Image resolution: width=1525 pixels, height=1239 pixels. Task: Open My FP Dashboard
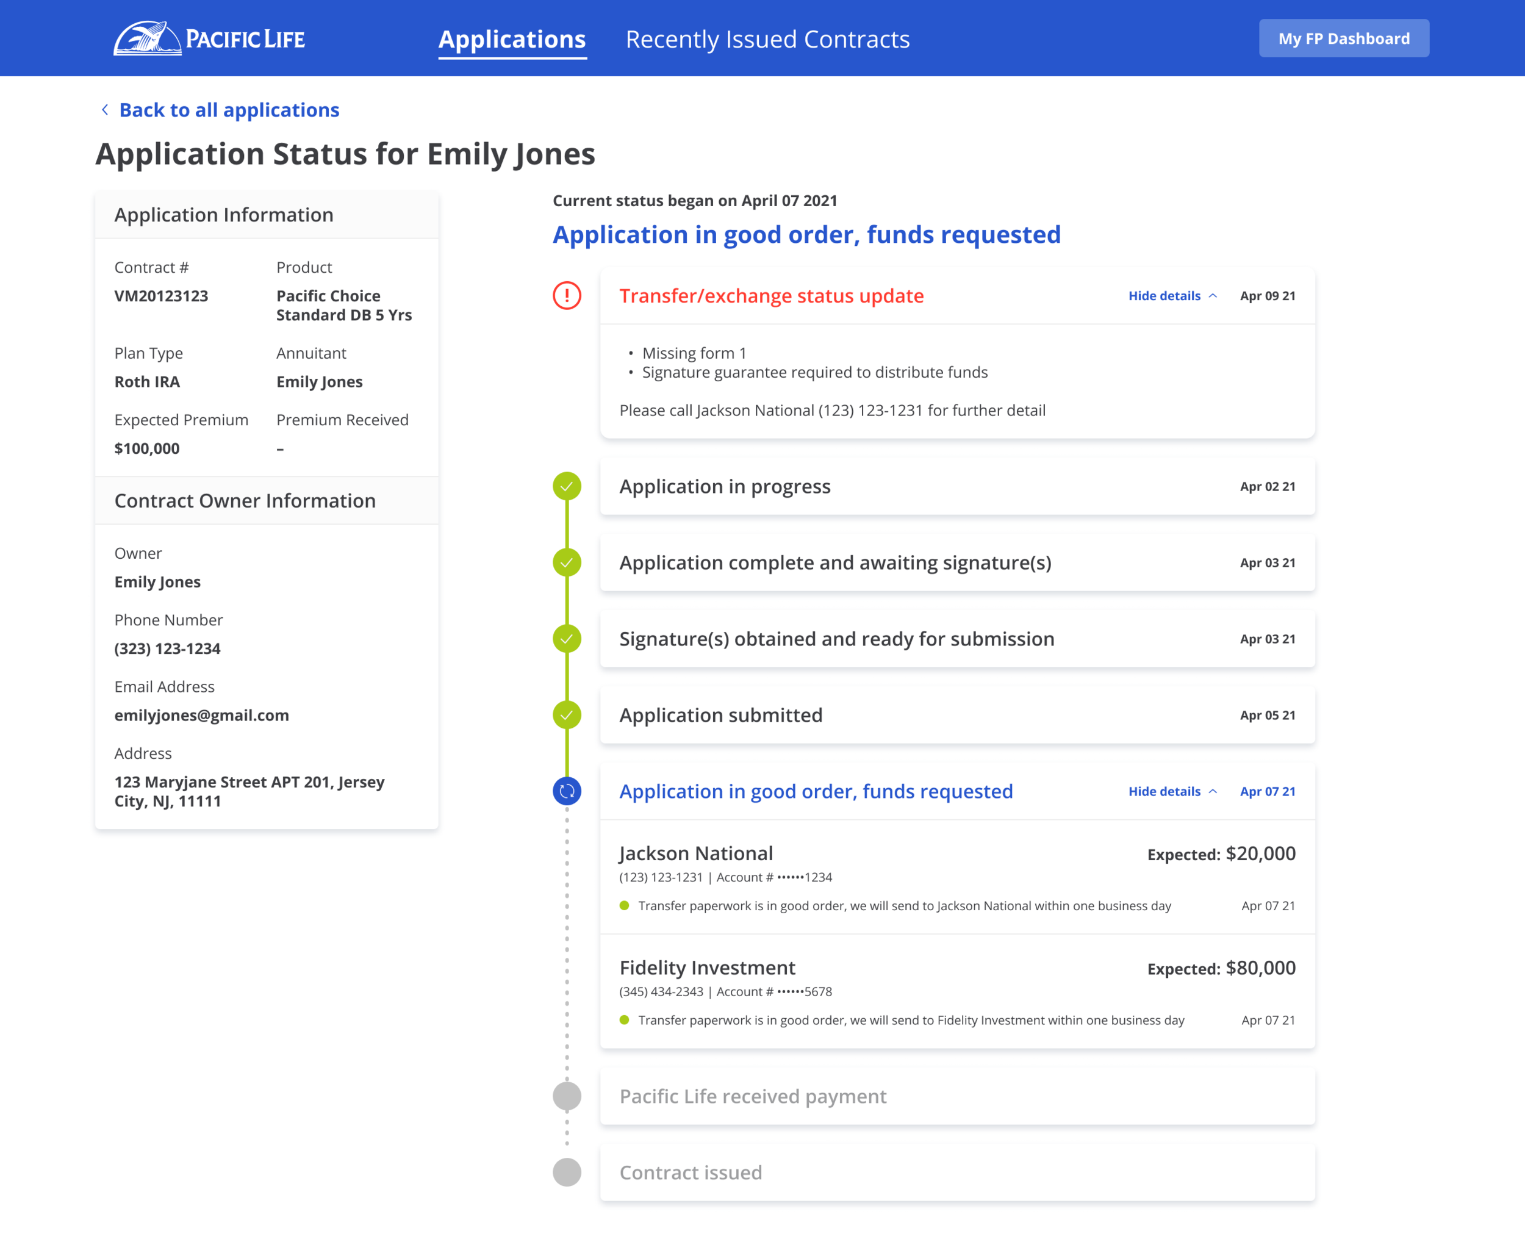click(1343, 38)
